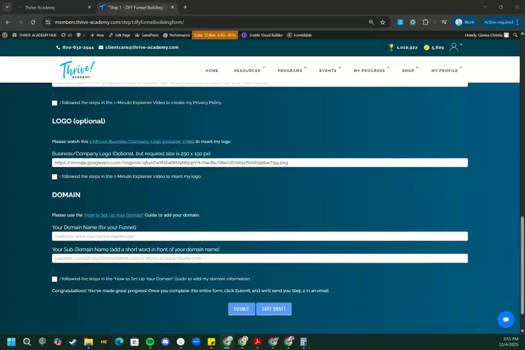The height and width of the screenshot is (350, 525).
Task: Open the live chat bubble widget
Action: pyautogui.click(x=506, y=319)
